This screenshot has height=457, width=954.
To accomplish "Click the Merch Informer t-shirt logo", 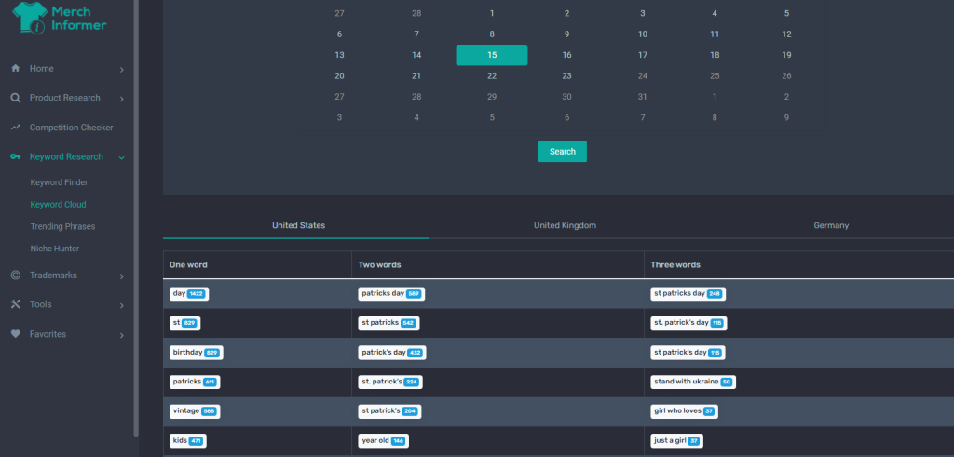I will pos(29,18).
